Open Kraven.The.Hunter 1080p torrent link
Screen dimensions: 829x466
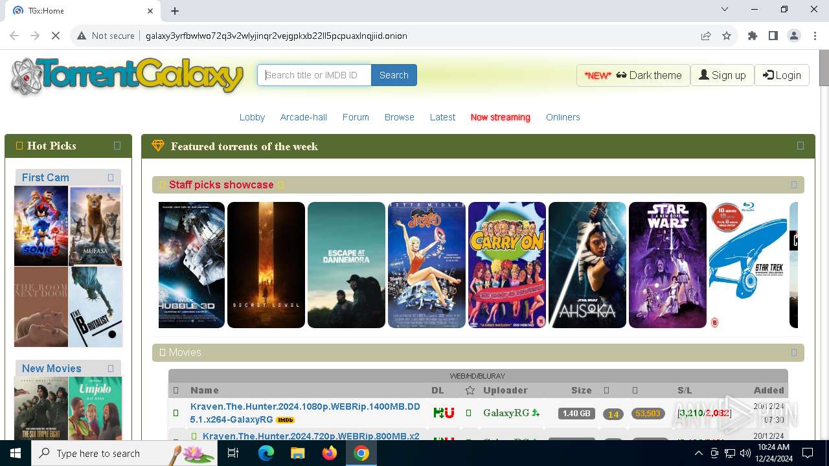click(x=305, y=412)
